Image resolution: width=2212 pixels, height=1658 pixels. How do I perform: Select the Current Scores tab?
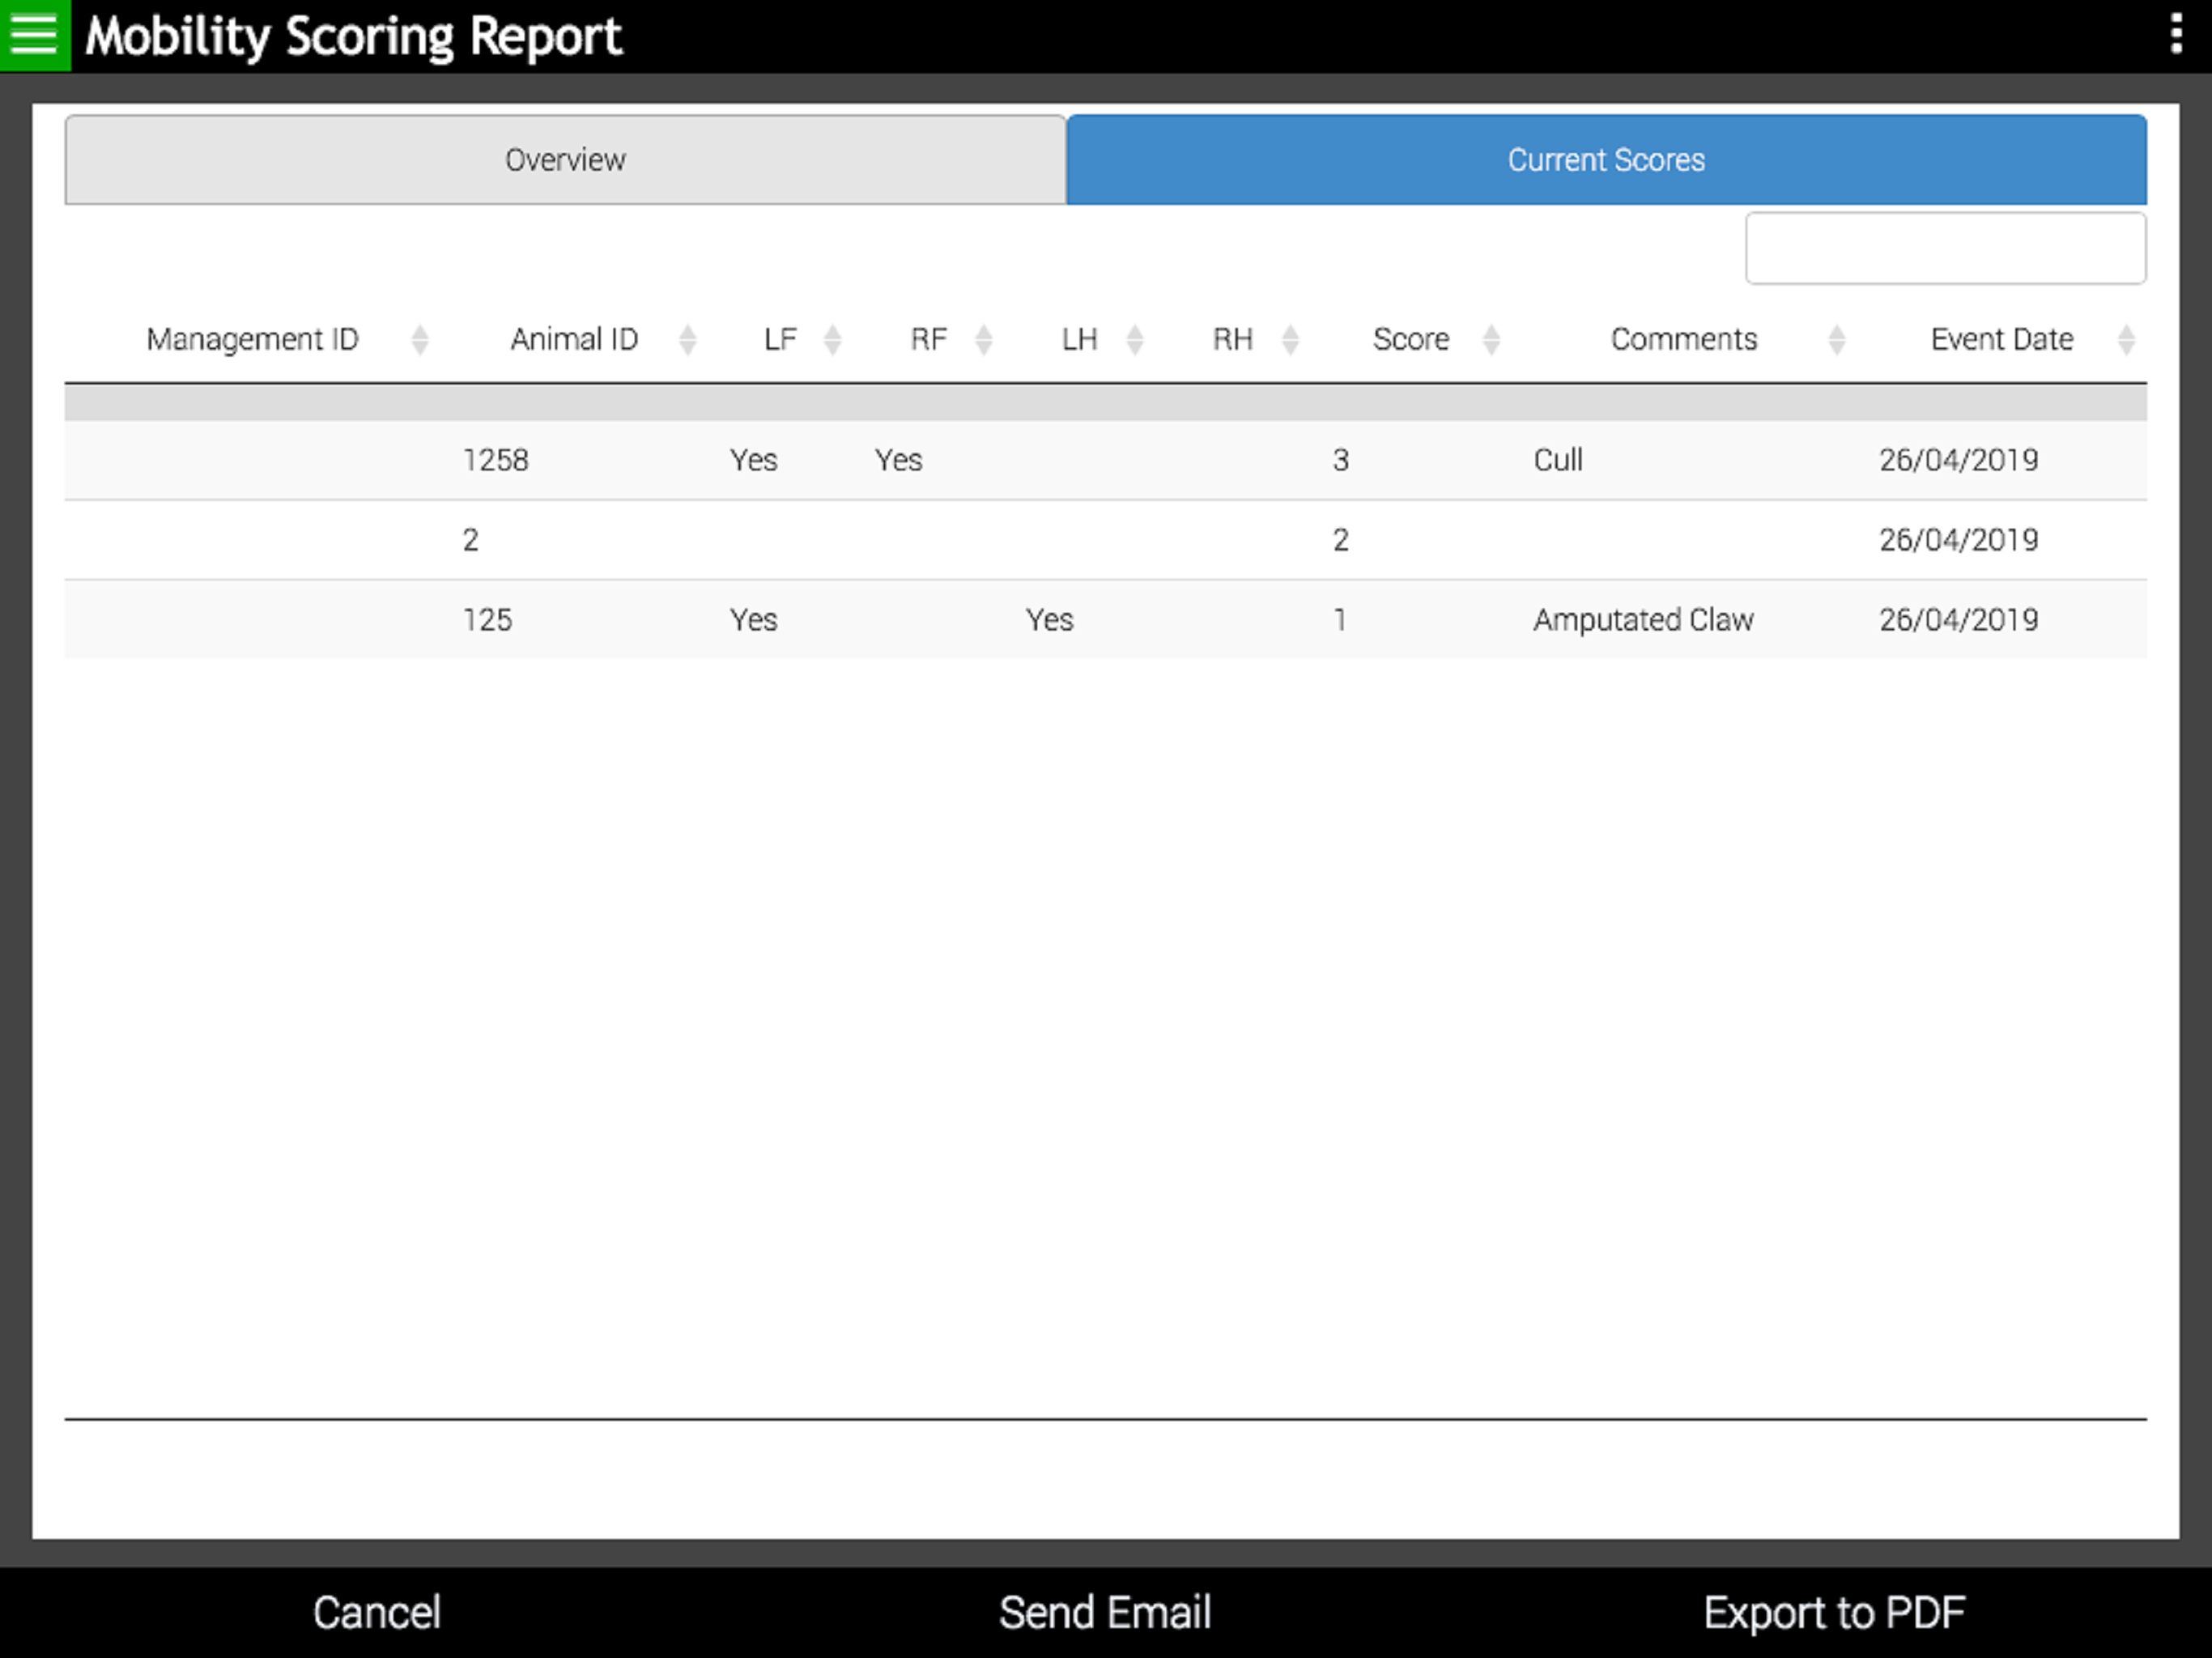click(1606, 160)
